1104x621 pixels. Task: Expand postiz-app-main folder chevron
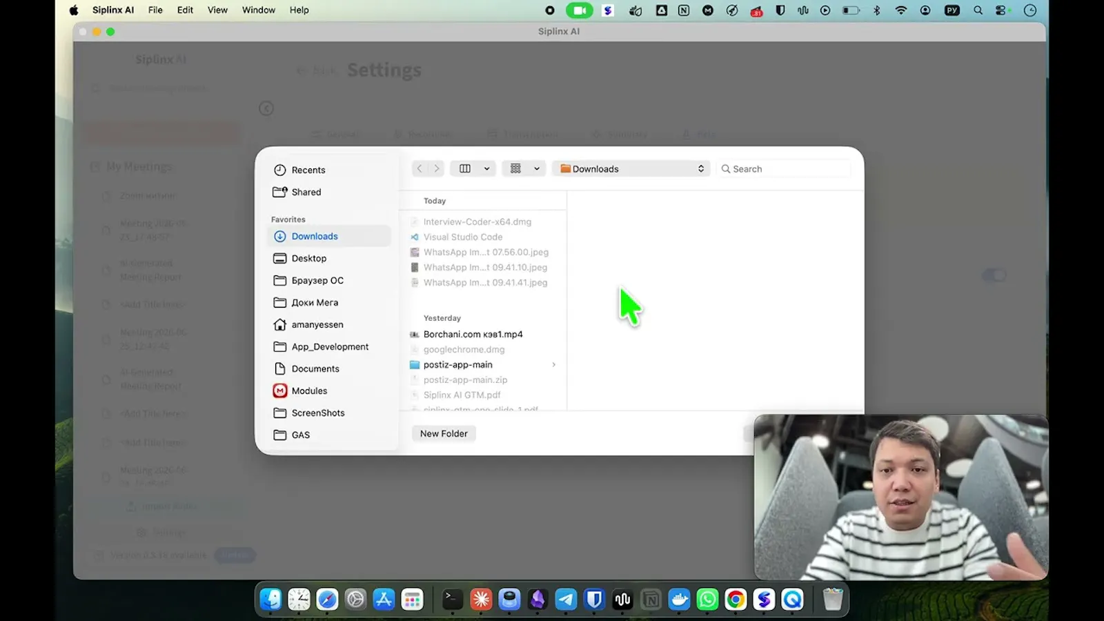pos(553,364)
